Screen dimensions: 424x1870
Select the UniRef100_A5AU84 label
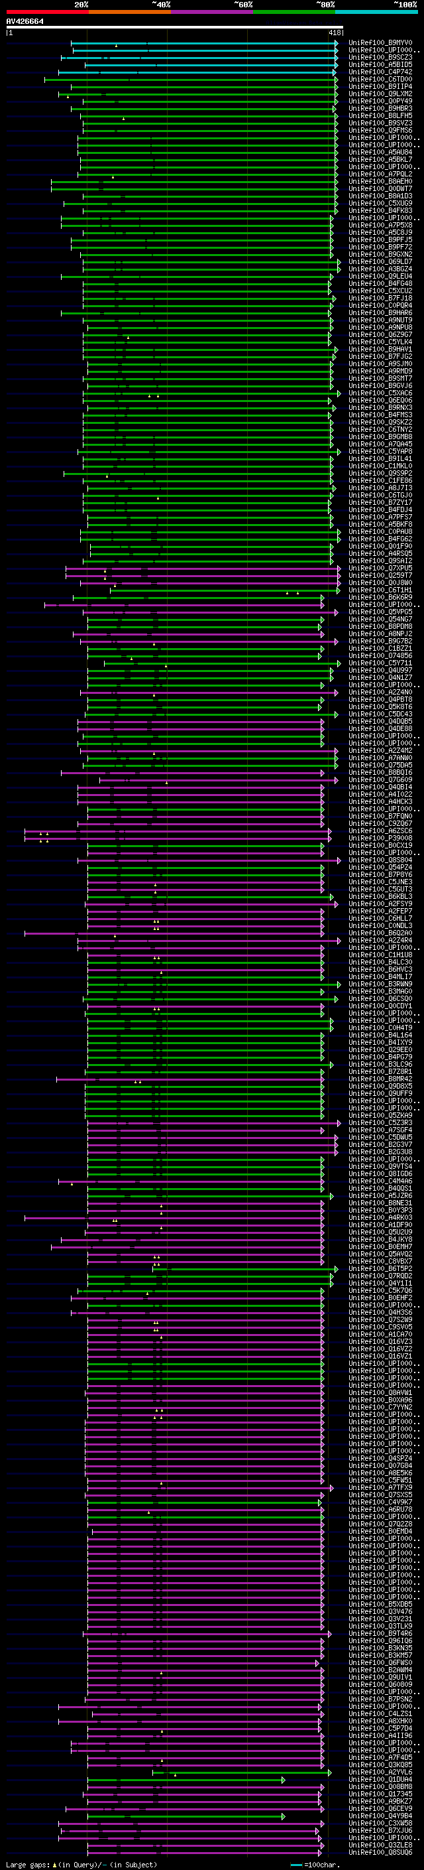pos(380,153)
